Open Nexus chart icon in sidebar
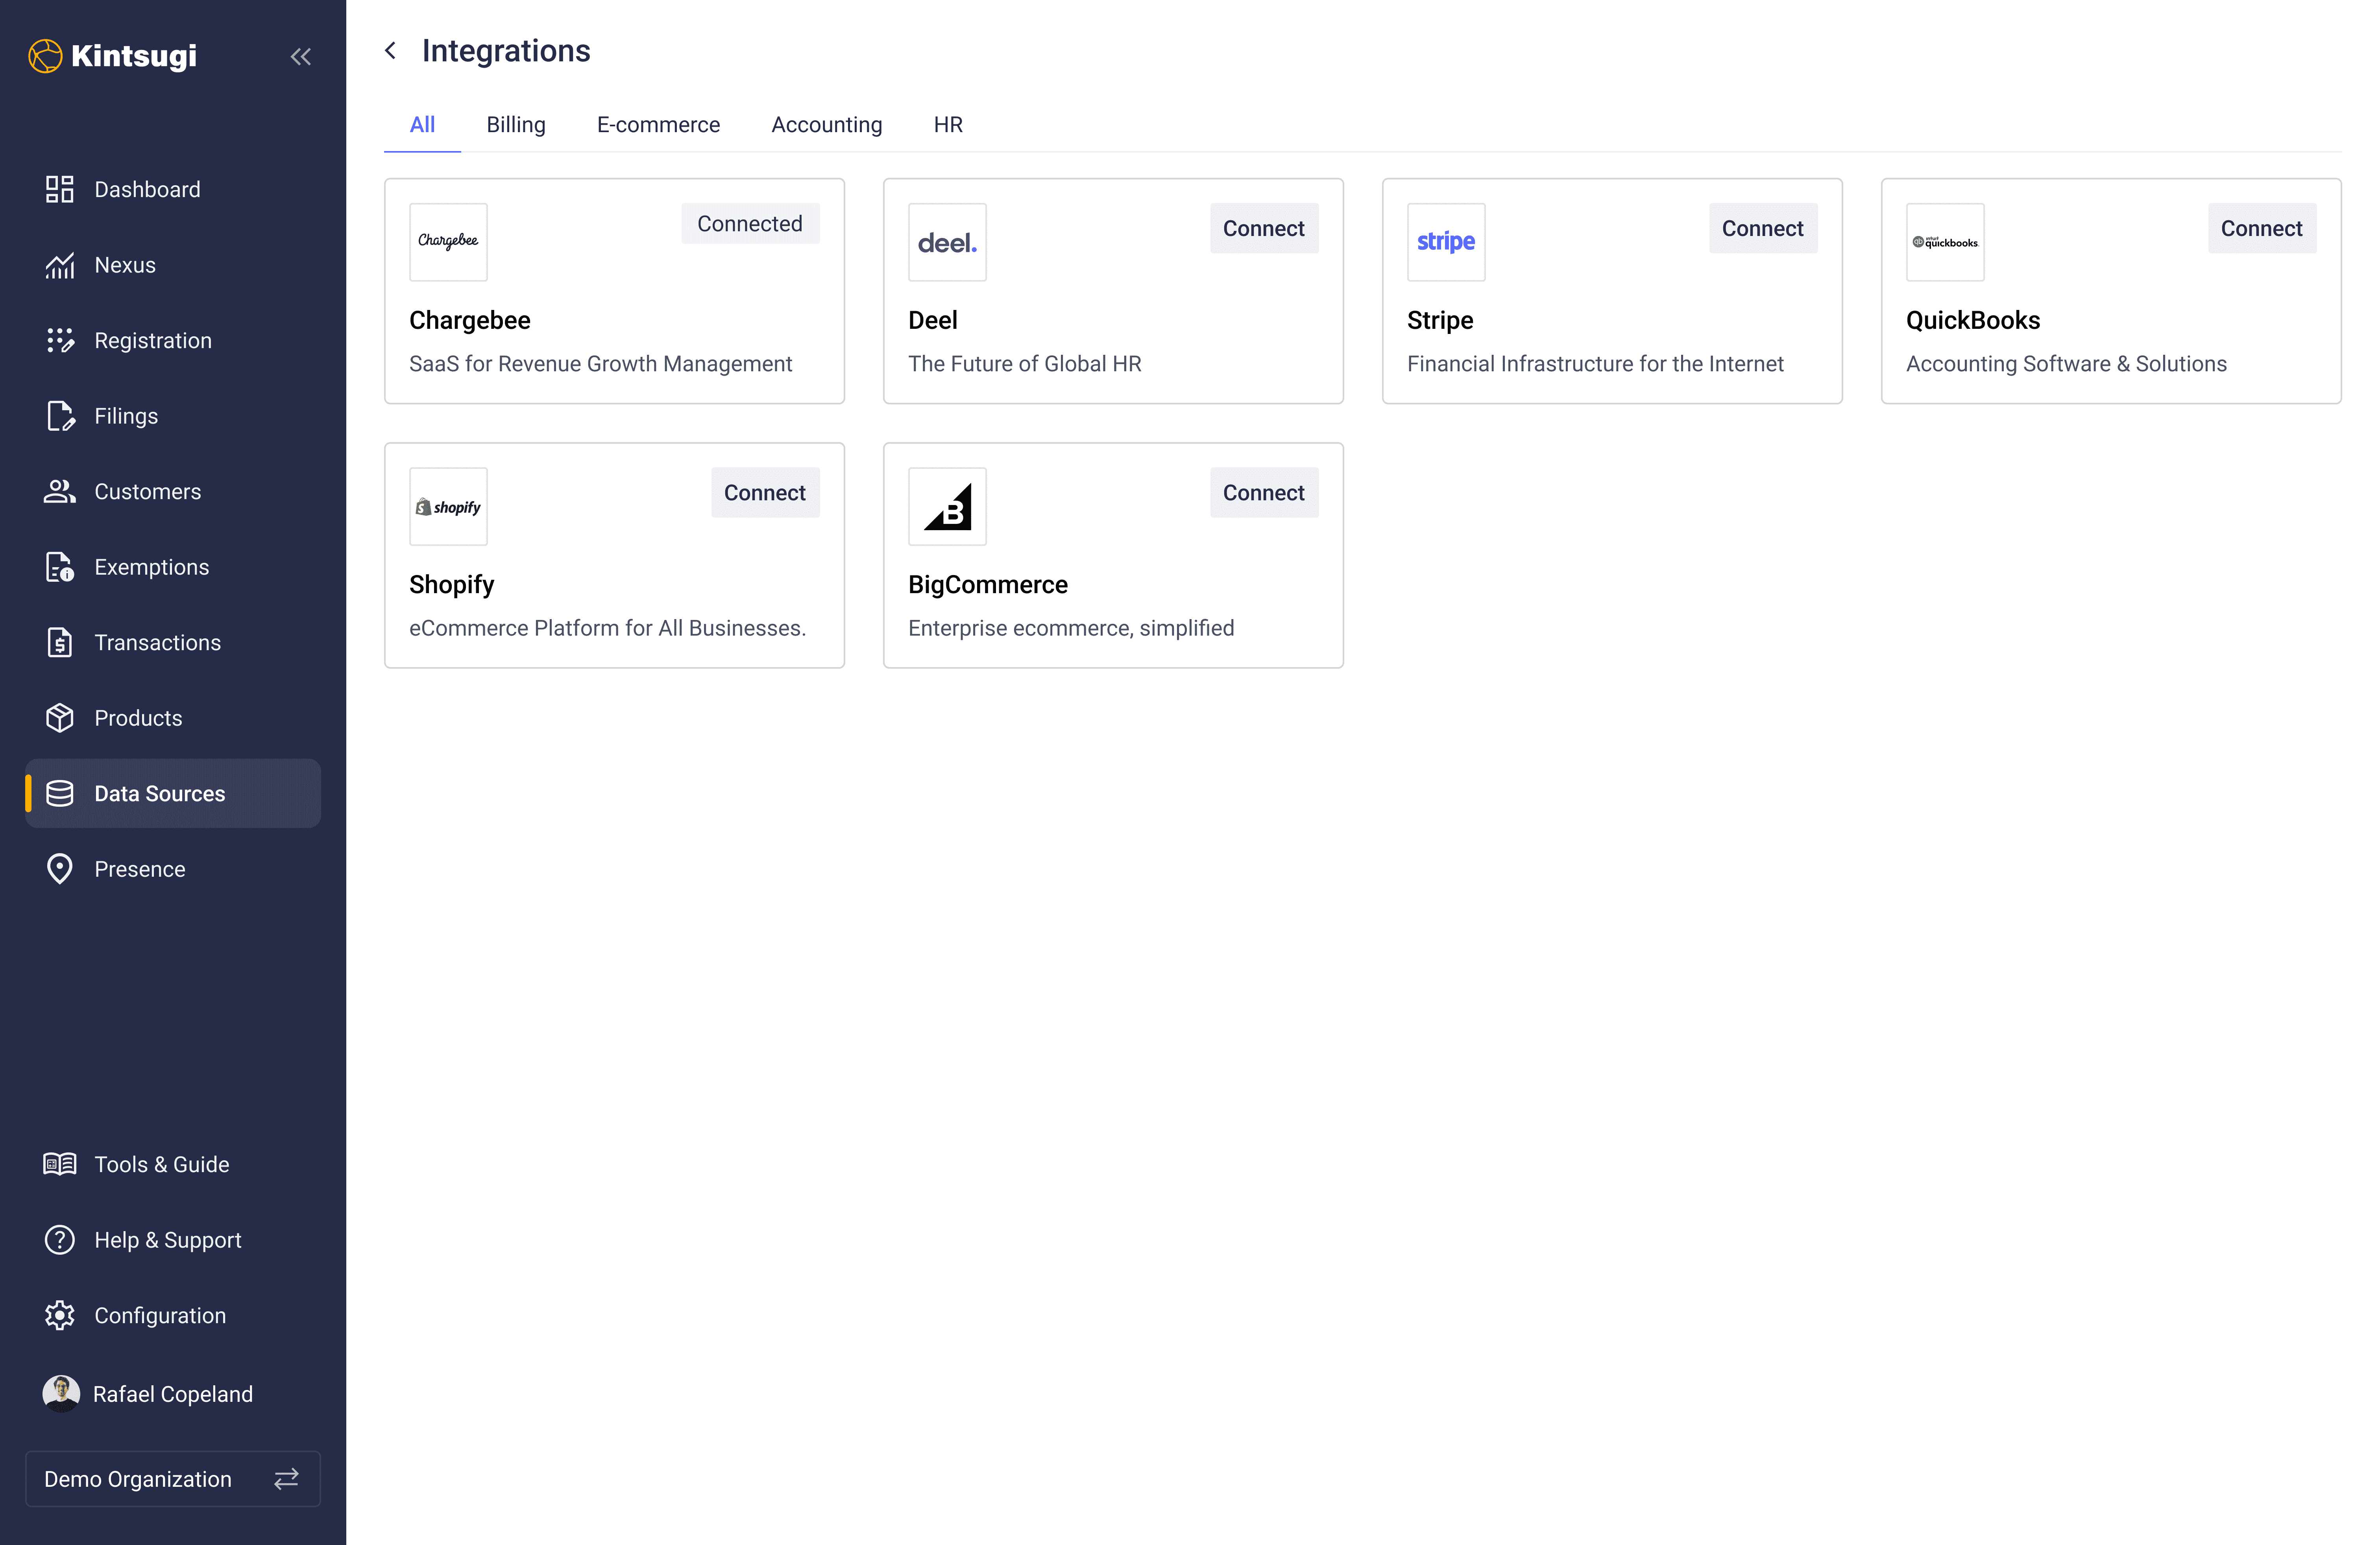 59,265
